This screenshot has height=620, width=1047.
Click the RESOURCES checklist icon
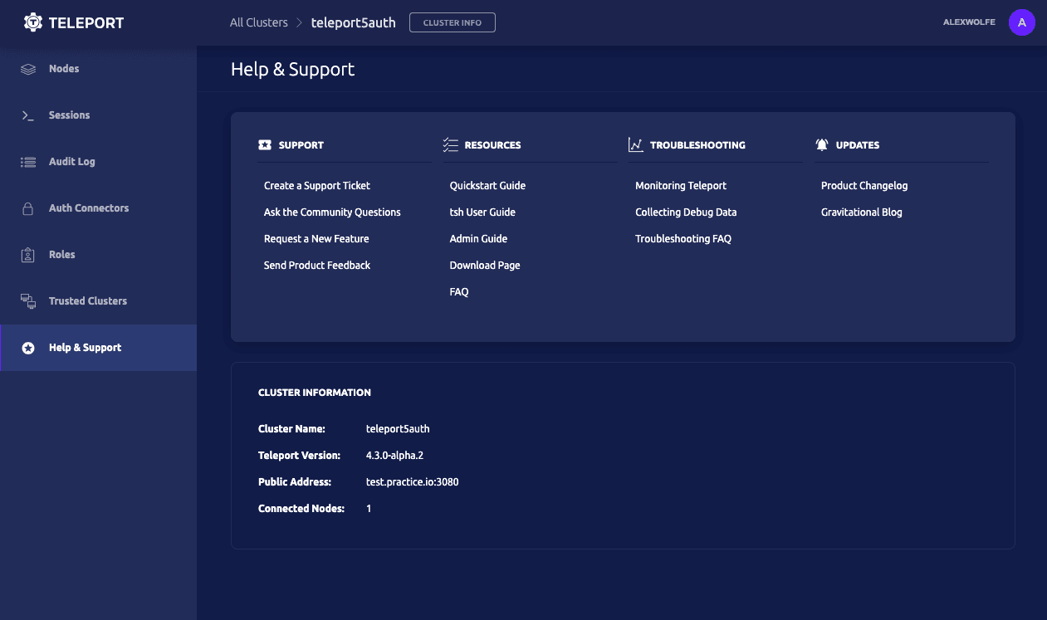(451, 144)
